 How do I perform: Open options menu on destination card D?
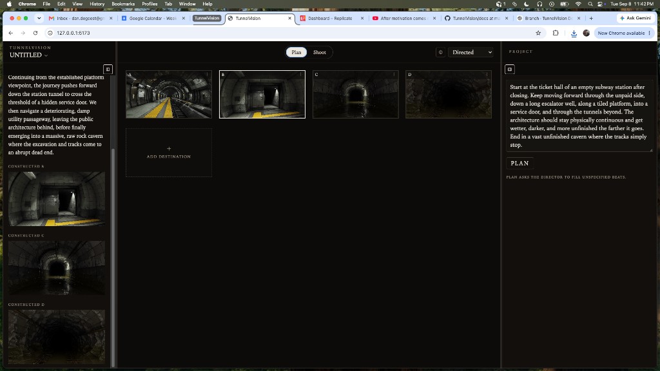click(x=487, y=75)
